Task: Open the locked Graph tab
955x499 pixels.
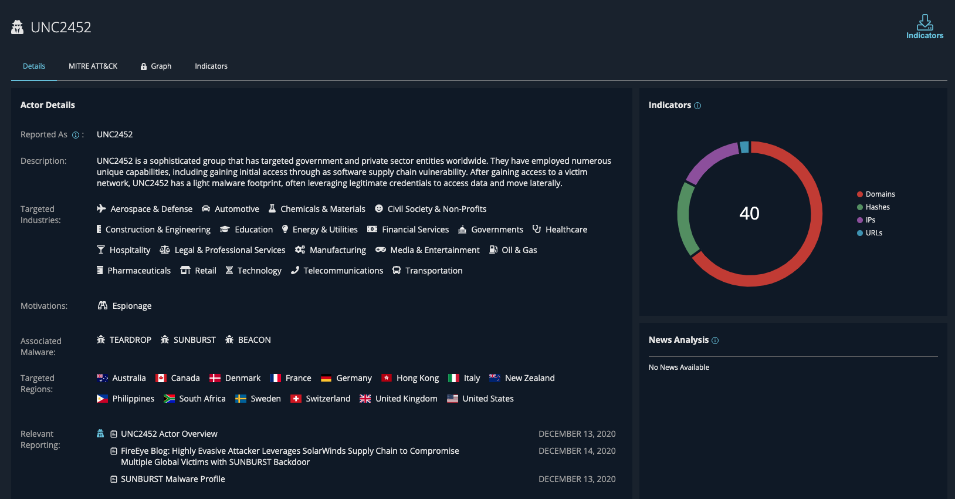Action: coord(156,66)
